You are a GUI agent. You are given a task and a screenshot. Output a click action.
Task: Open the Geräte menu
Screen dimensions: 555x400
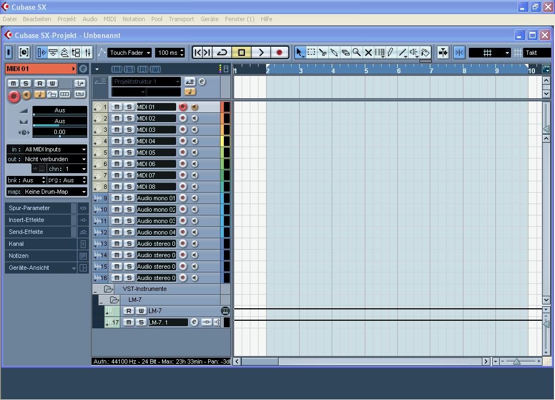[210, 19]
